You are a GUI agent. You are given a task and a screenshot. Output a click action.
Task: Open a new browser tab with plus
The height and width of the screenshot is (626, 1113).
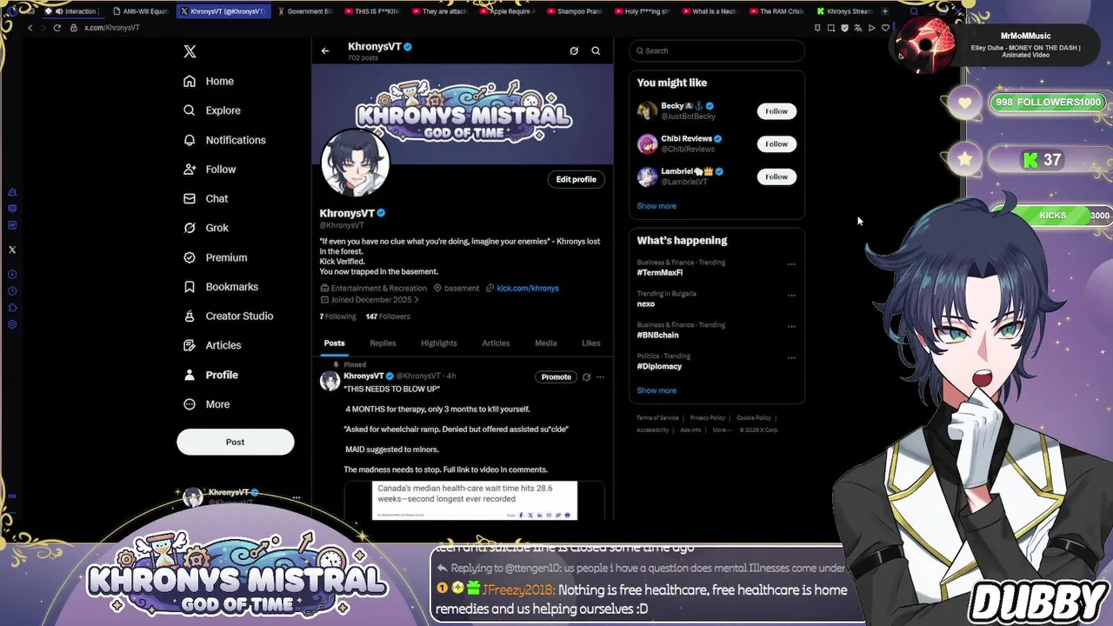tap(885, 11)
